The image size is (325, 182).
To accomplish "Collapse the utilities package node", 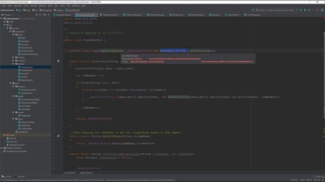I will pyautogui.click(x=13, y=64).
